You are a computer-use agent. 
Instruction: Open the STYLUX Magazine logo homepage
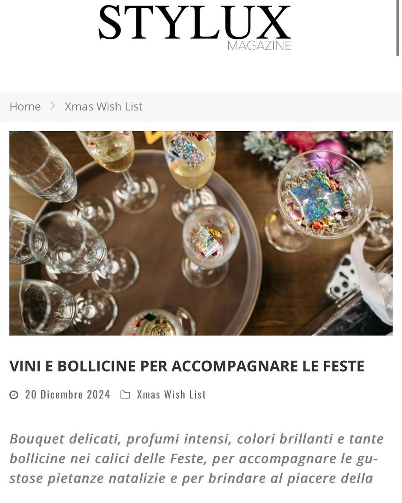[x=195, y=28]
